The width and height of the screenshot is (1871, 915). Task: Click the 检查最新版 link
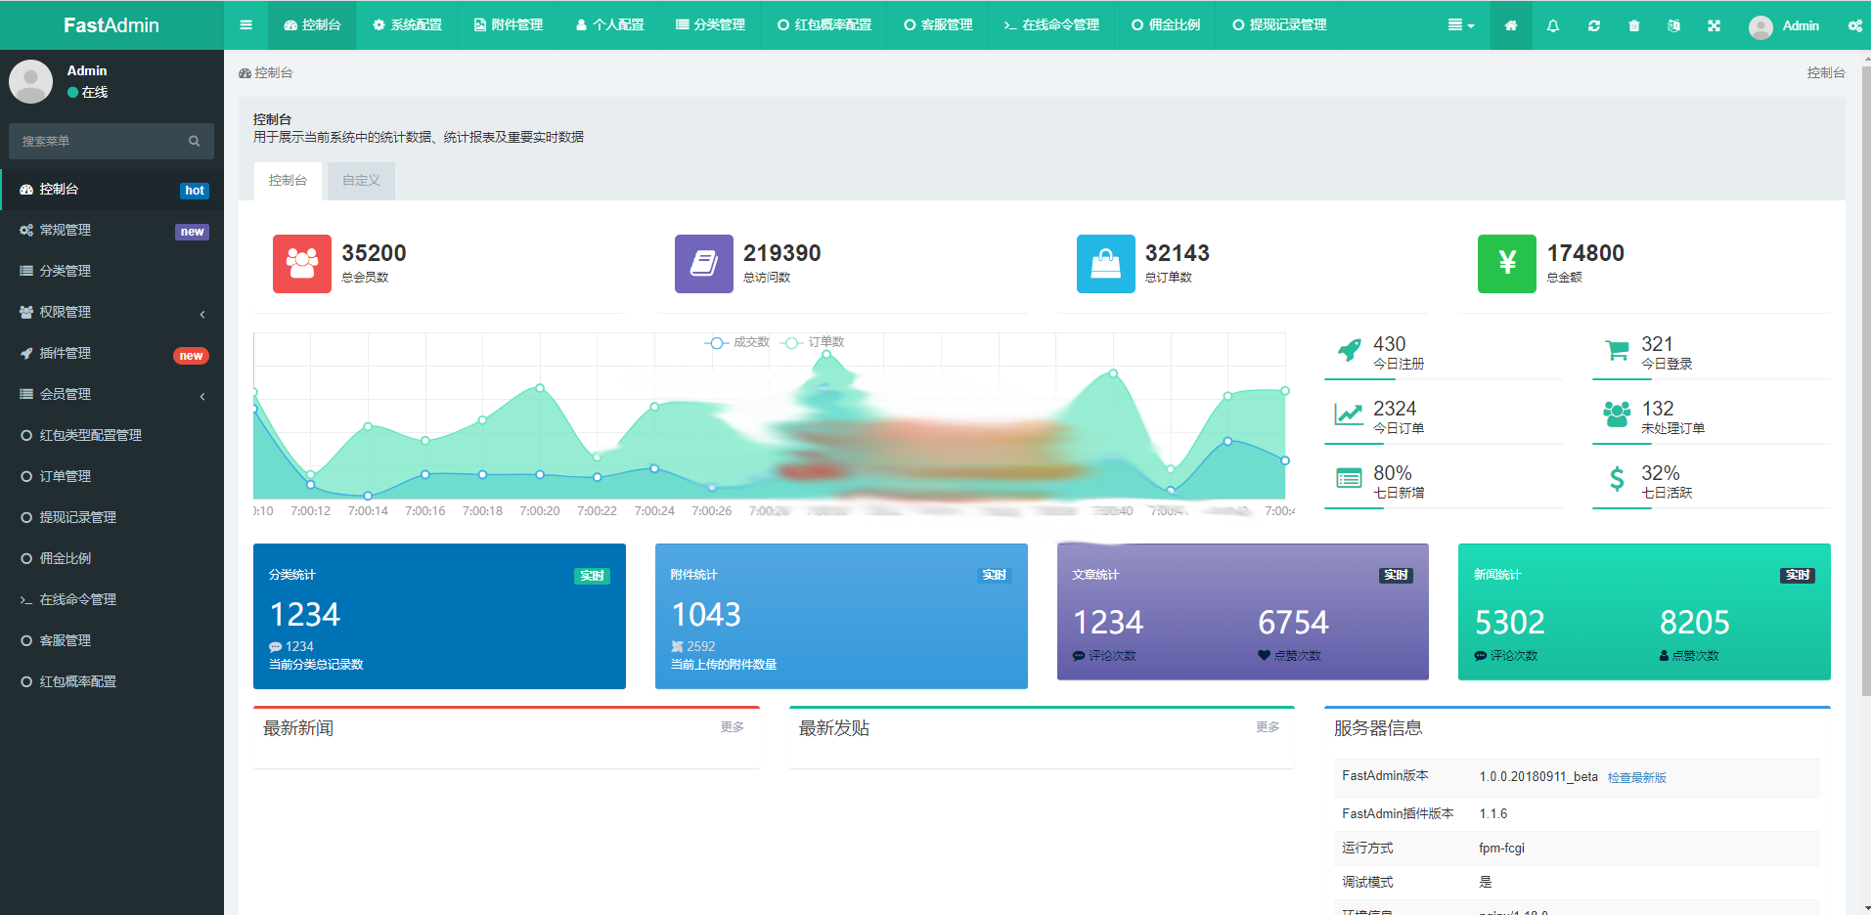tap(1636, 778)
